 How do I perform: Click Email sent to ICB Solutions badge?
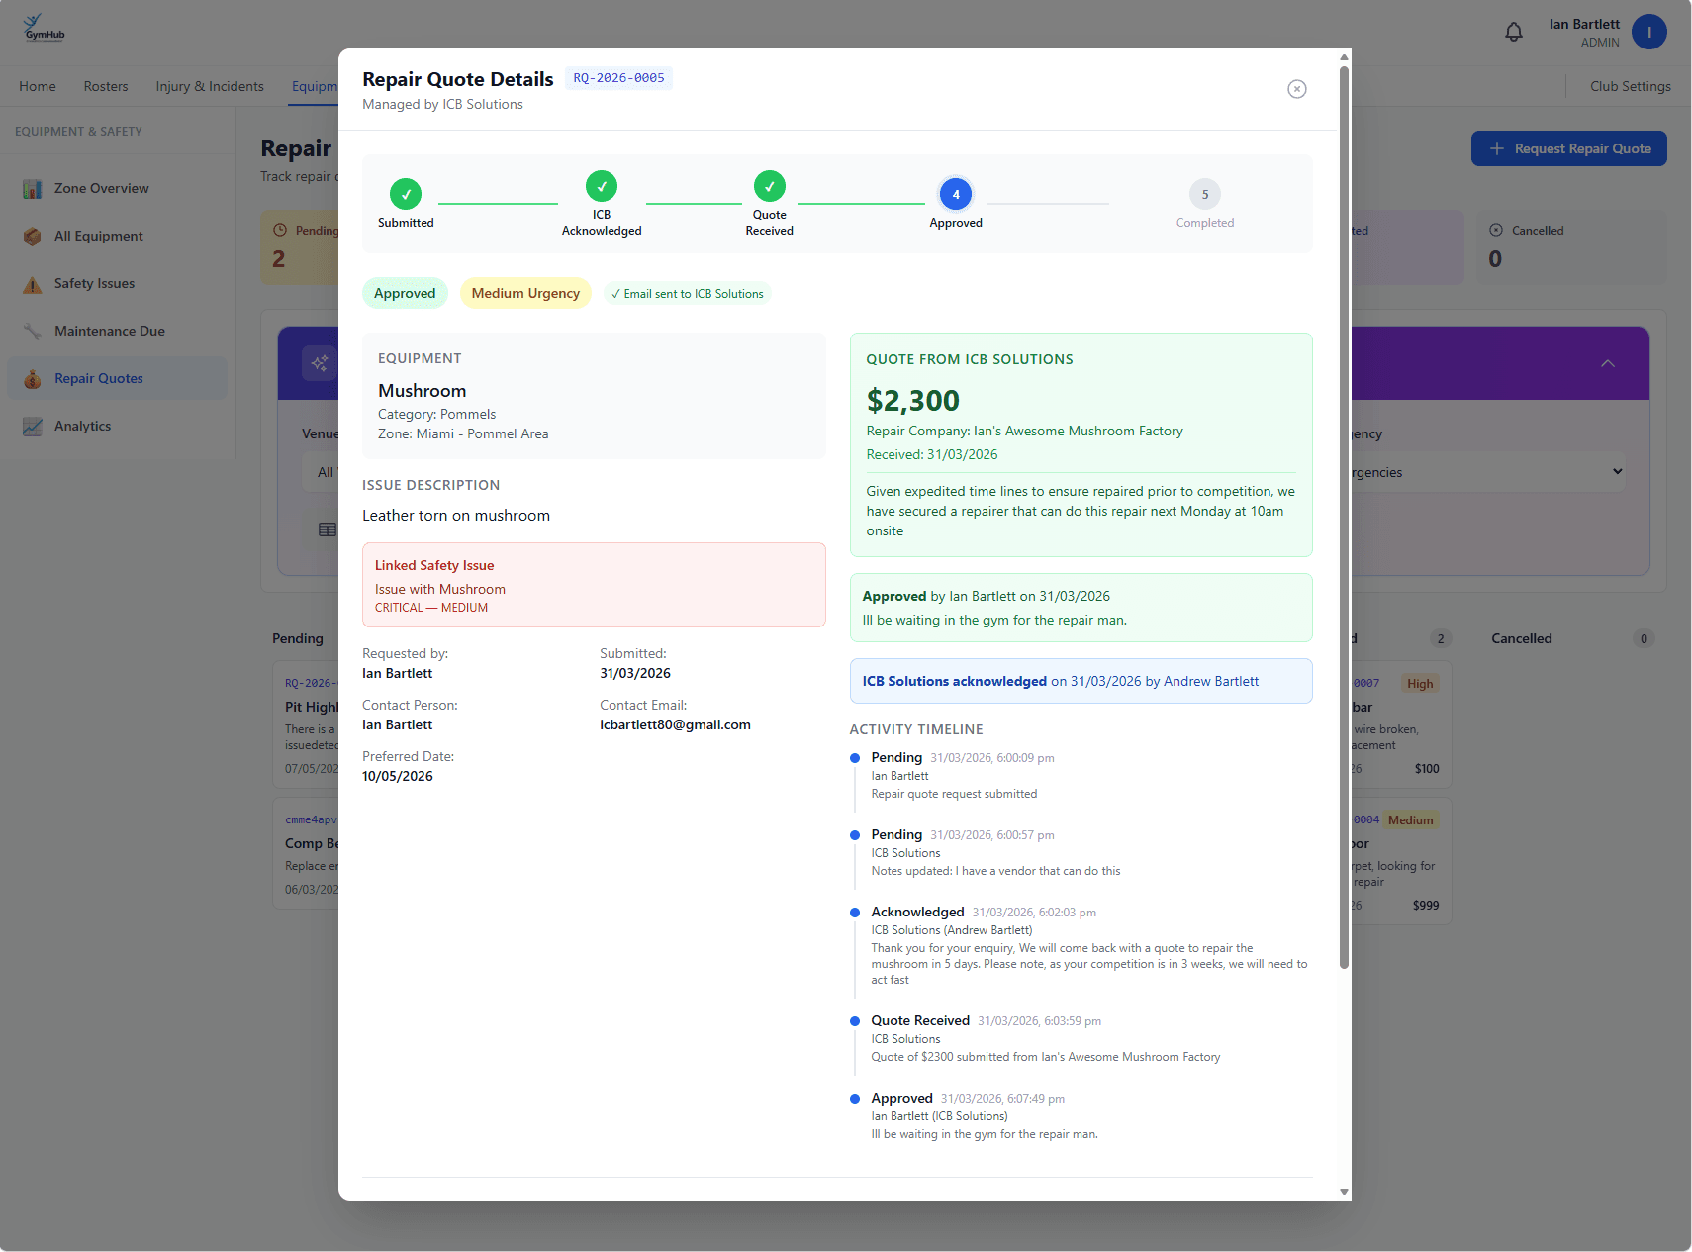click(687, 294)
